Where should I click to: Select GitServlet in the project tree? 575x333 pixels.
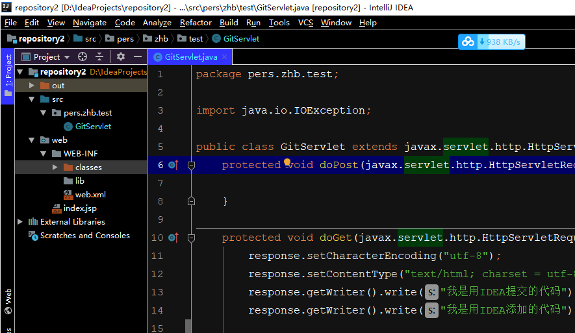pos(93,127)
